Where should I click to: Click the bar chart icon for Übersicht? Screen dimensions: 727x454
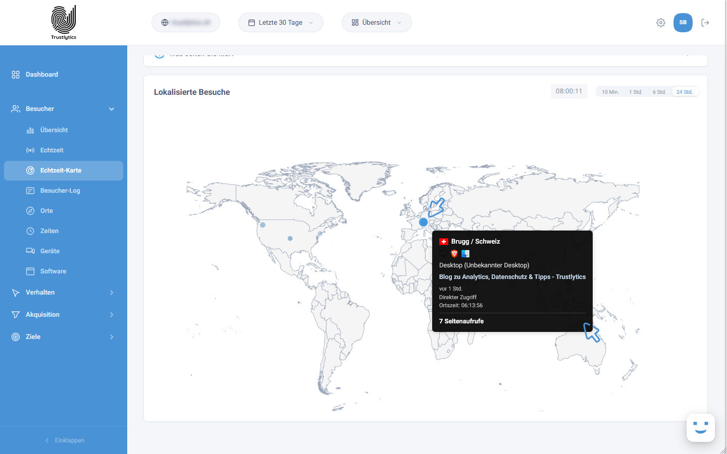[x=30, y=130]
